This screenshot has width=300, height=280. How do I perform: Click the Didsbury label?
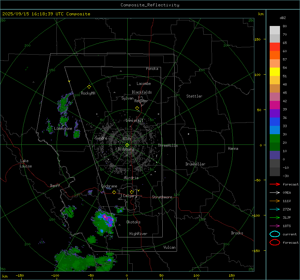126,149
